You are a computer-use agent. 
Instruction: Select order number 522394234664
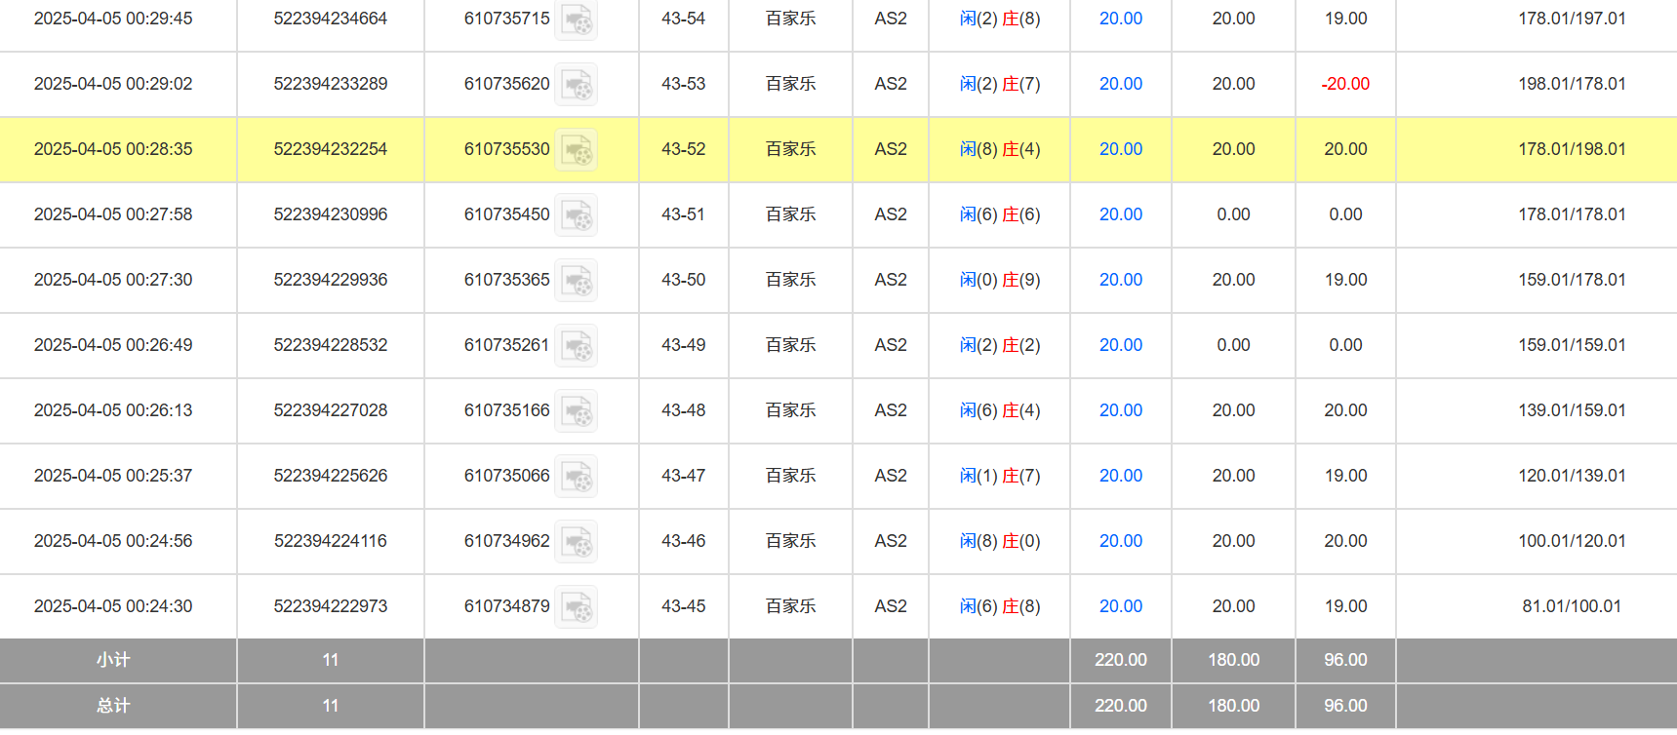[330, 19]
